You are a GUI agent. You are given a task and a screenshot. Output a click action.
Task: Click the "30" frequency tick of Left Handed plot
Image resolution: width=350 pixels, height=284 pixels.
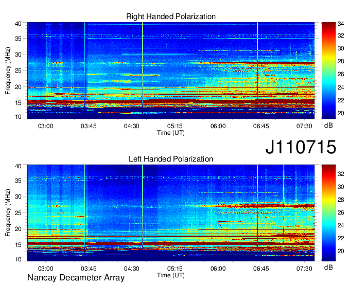18,197
